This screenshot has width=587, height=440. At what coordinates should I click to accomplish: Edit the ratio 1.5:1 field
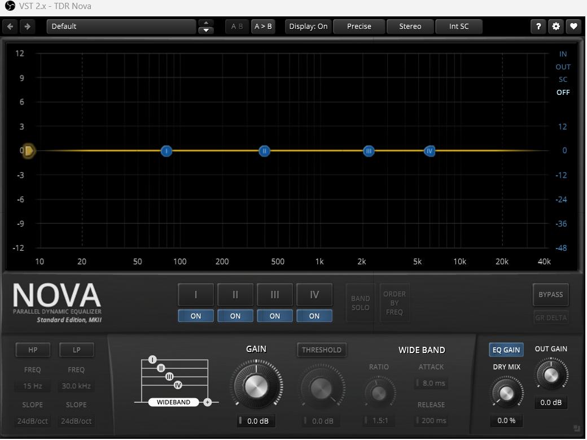[379, 420]
